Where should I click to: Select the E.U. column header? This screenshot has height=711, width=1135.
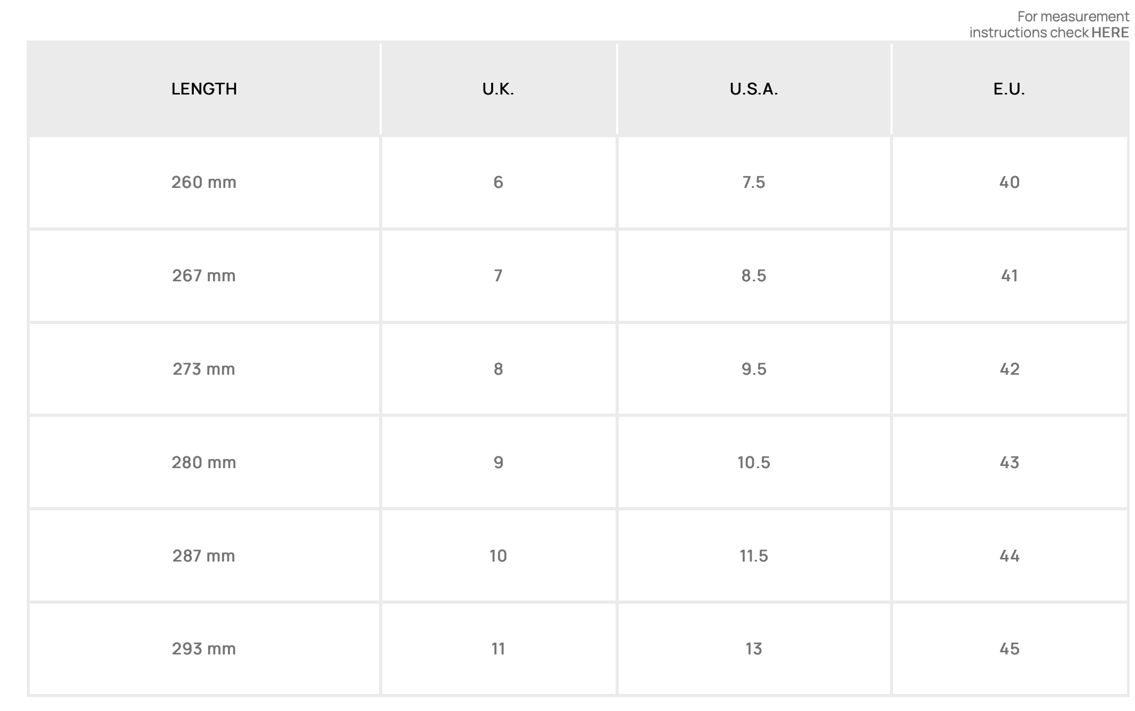[1009, 89]
